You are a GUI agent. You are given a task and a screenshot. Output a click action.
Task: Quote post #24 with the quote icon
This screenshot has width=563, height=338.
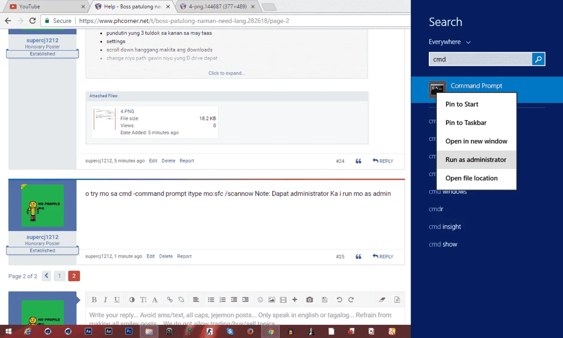(358, 161)
